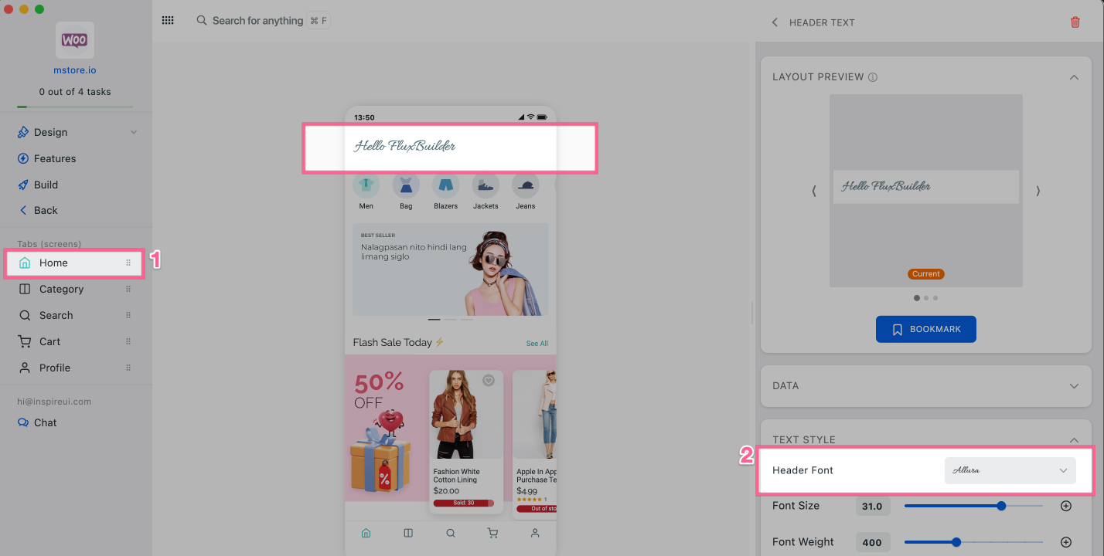Click the plus icon beside Font Weight slider
This screenshot has height=556, width=1104.
pos(1065,542)
